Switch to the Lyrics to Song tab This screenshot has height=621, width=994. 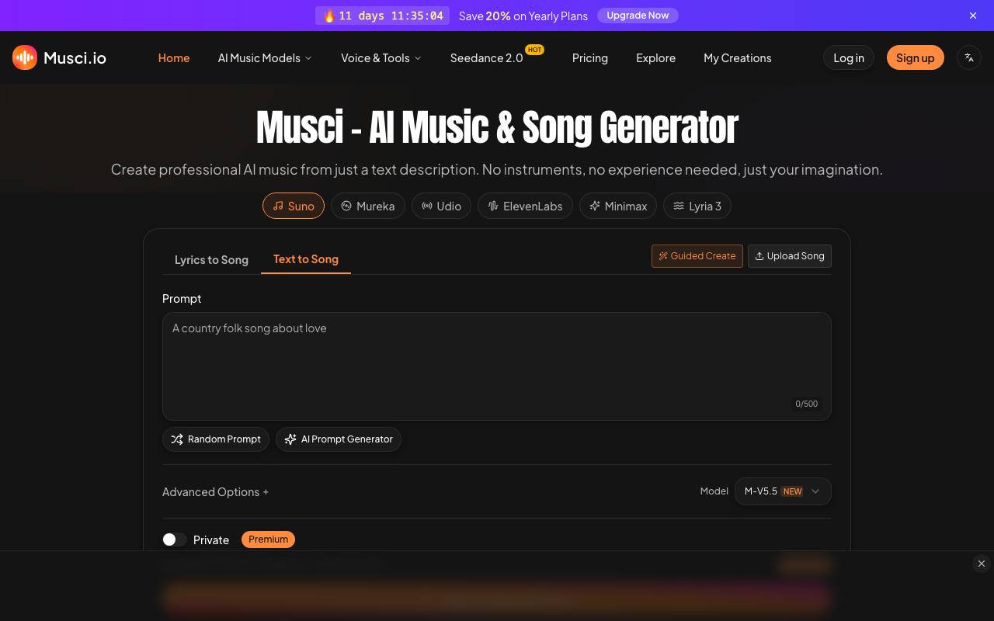(211, 259)
